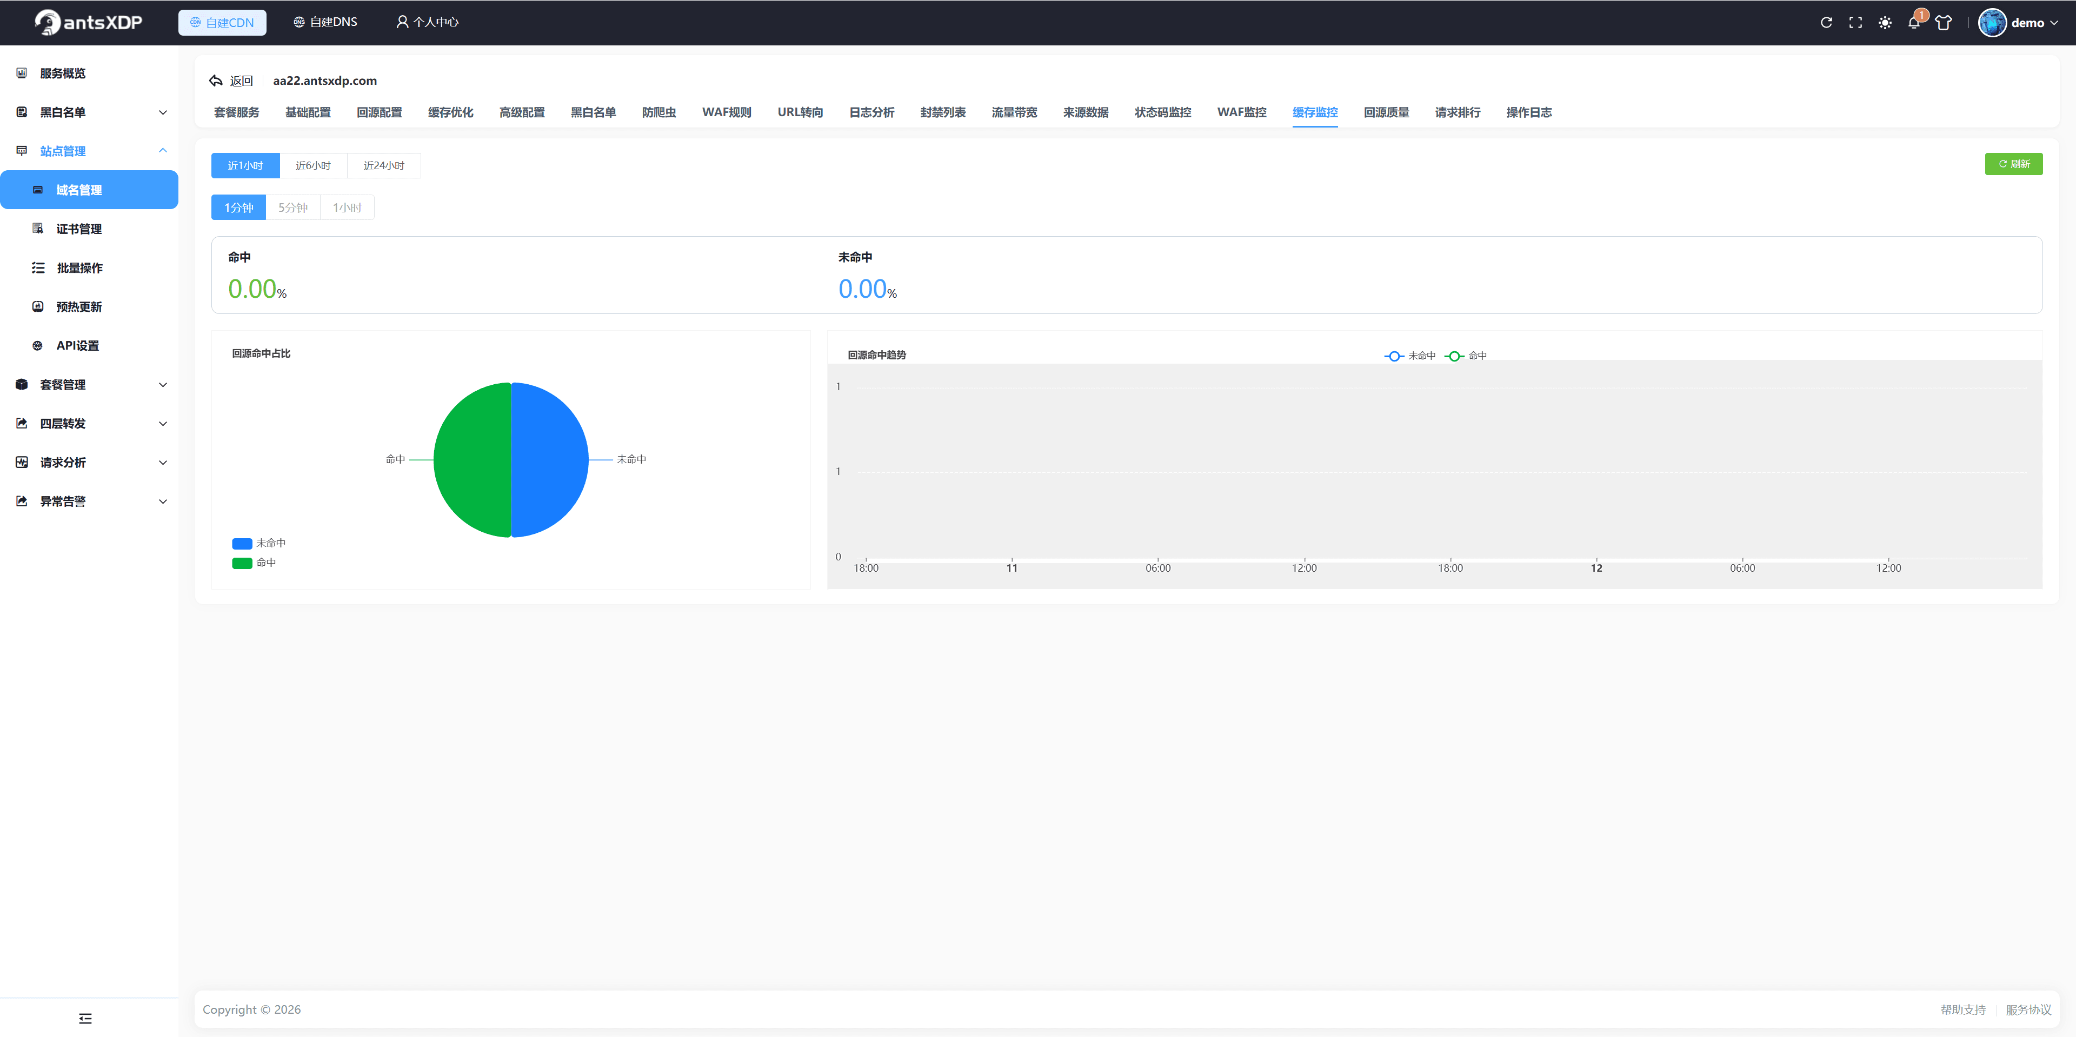Open notifications bell icon
The height and width of the screenshot is (1037, 2076).
(1914, 23)
